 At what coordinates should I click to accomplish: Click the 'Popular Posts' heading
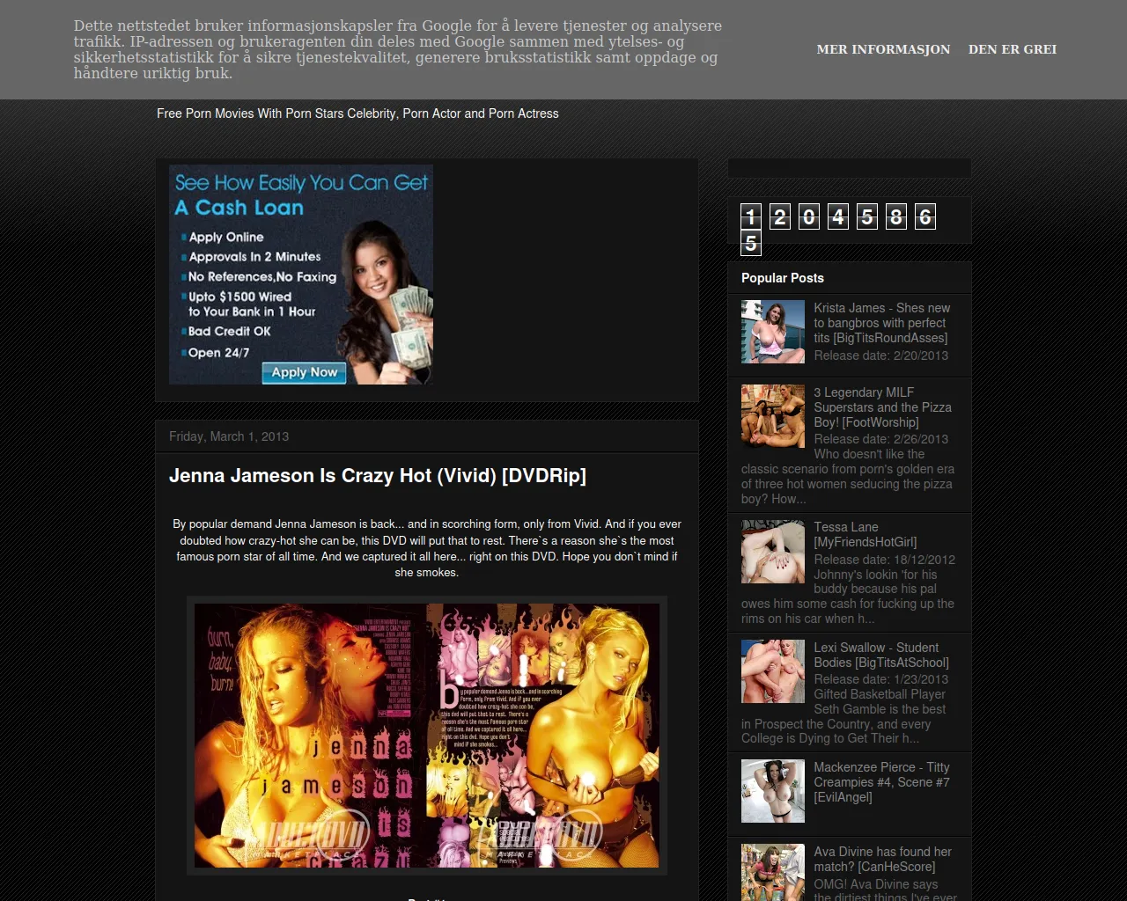783,278
